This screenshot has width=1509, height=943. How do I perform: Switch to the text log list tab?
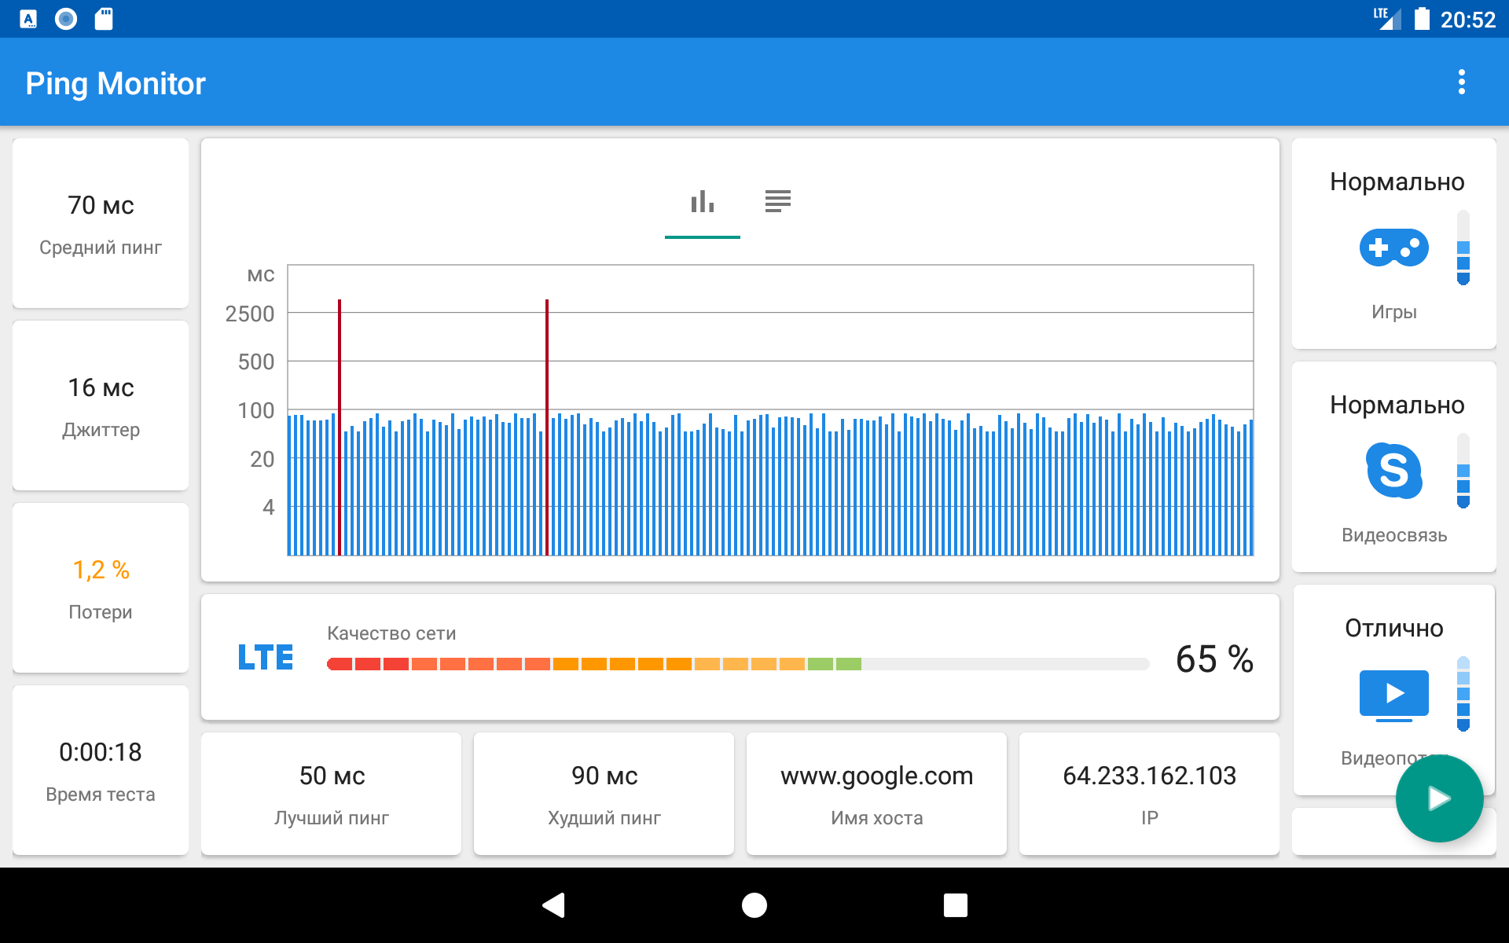778,202
